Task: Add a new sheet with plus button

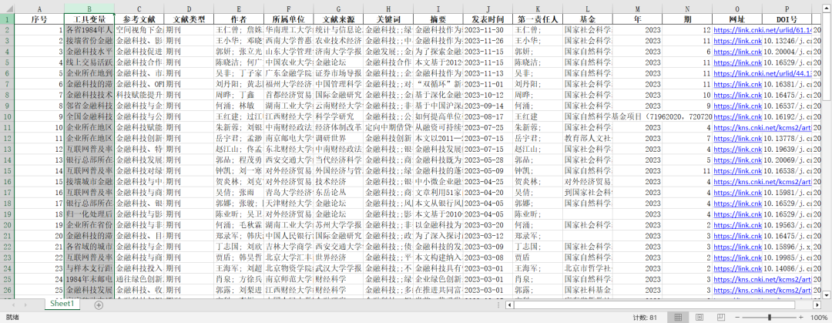Action: [x=99, y=305]
